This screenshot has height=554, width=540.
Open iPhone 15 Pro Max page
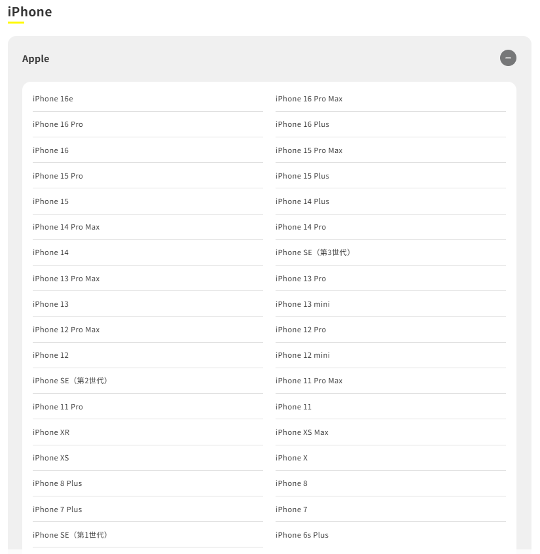309,150
